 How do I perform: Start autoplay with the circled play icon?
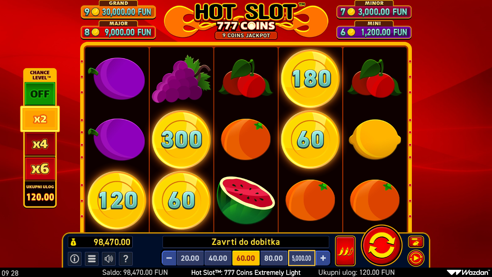[416, 258]
